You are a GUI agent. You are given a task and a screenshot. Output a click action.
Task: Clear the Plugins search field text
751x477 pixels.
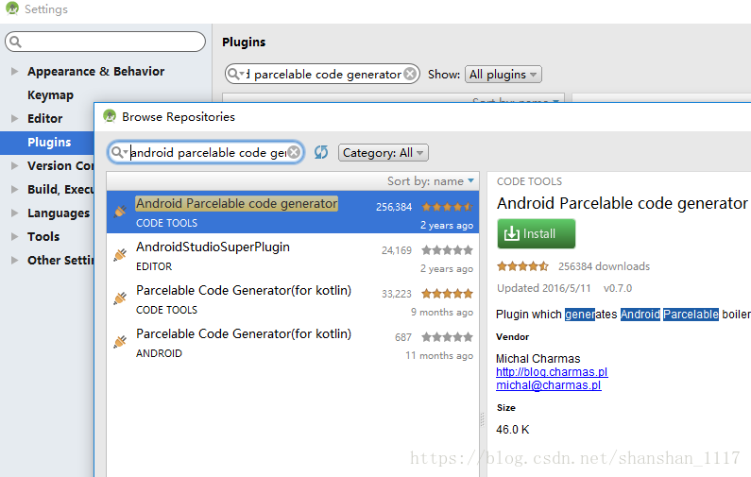410,74
